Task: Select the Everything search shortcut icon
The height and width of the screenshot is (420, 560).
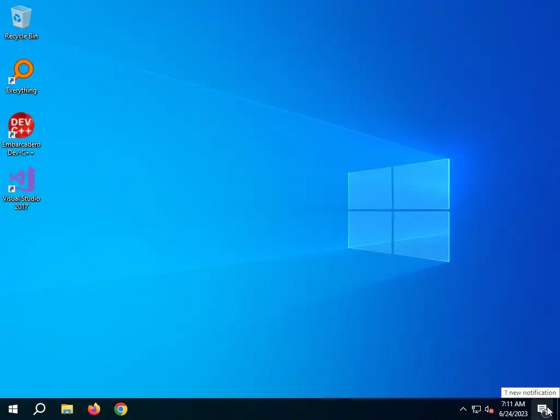Action: pyautogui.click(x=21, y=76)
